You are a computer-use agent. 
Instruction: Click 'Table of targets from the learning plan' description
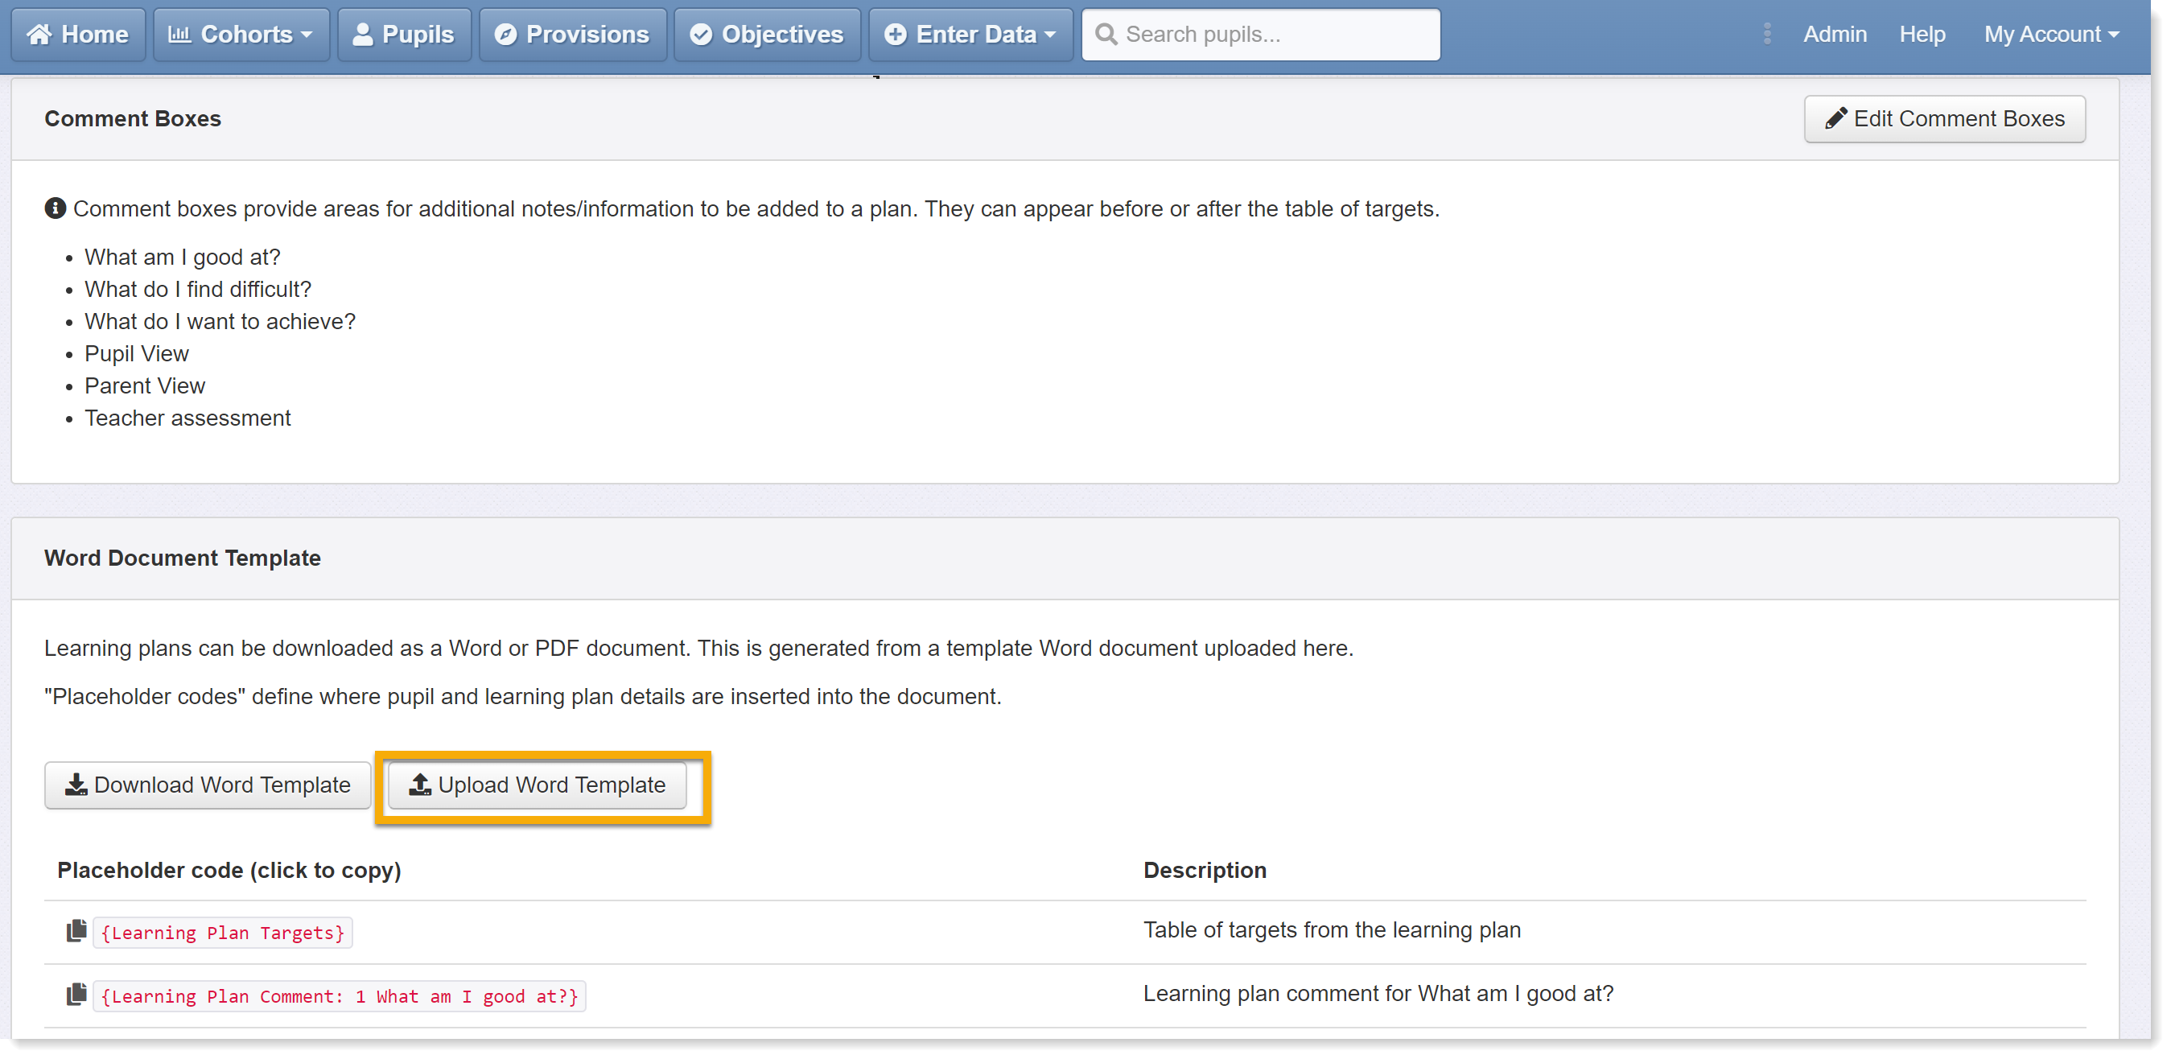(1332, 930)
